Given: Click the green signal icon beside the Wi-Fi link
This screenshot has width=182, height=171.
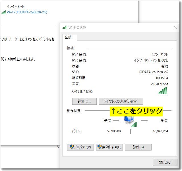Looking at the screenshot, I should click(4, 12).
